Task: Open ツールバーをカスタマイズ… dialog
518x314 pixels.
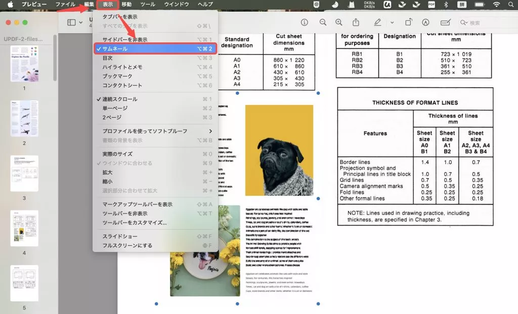Action: point(155,223)
